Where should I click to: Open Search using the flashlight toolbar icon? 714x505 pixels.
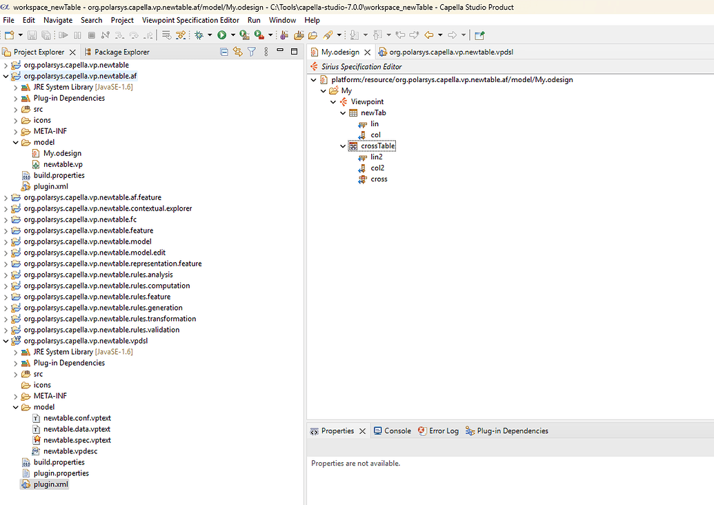click(327, 34)
